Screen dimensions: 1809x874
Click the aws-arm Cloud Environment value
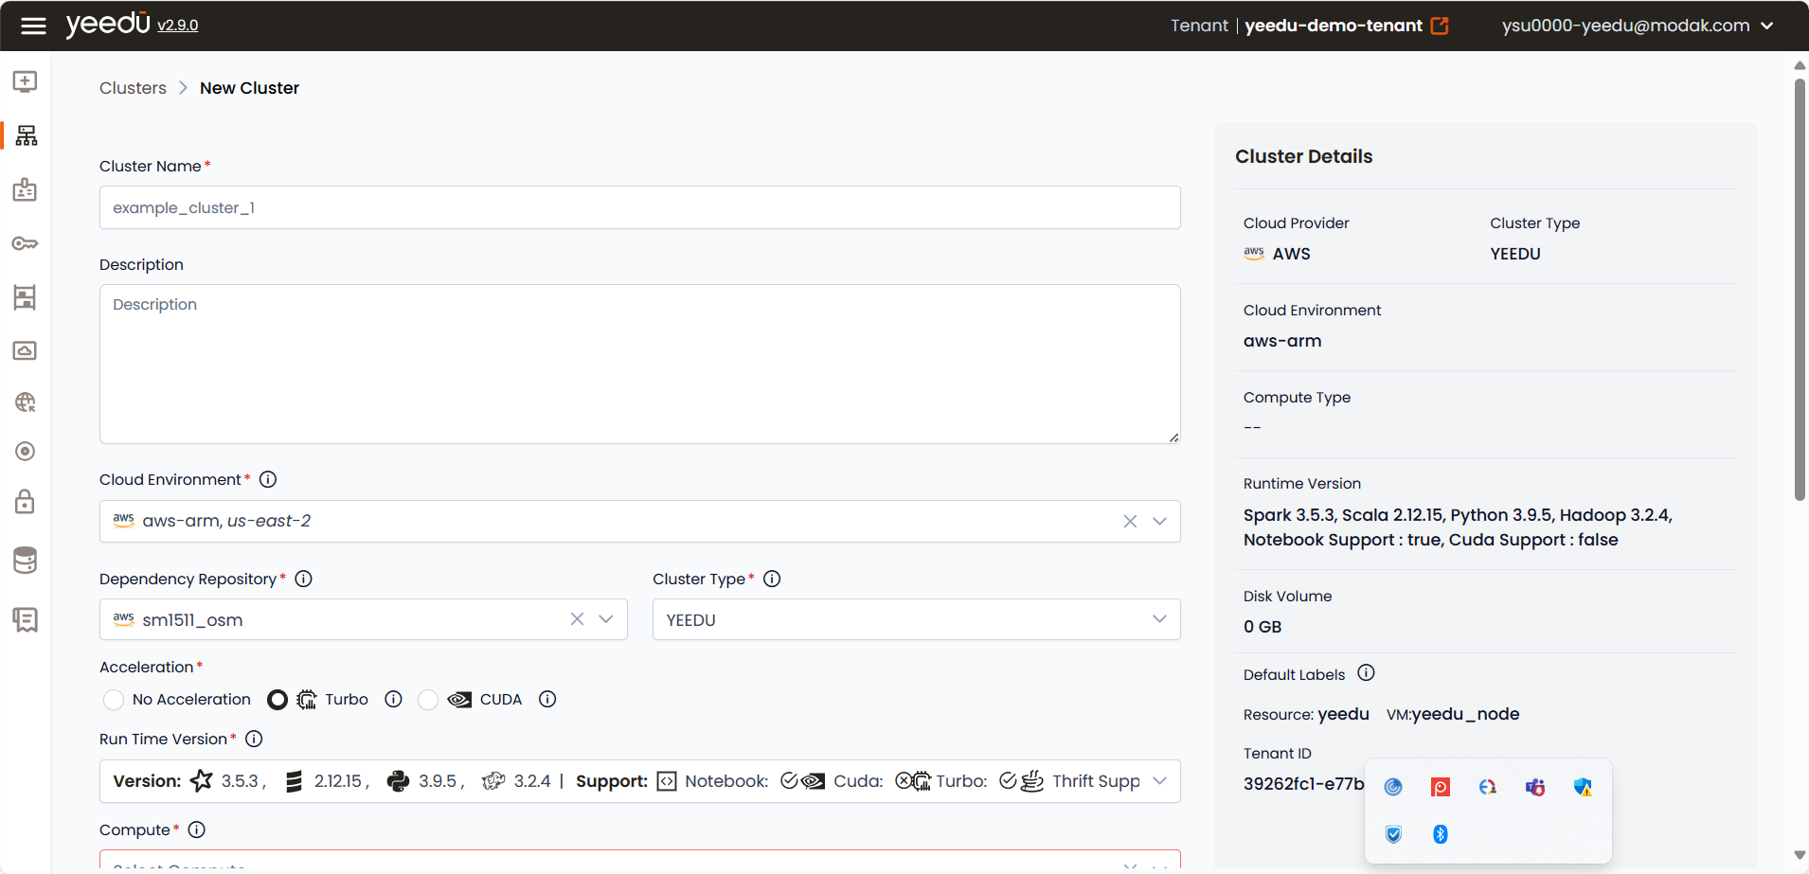(x=1282, y=341)
